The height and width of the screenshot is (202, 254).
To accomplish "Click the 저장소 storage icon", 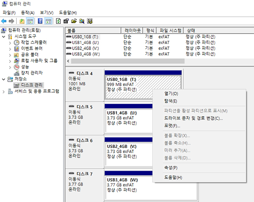I will coord(10,79).
